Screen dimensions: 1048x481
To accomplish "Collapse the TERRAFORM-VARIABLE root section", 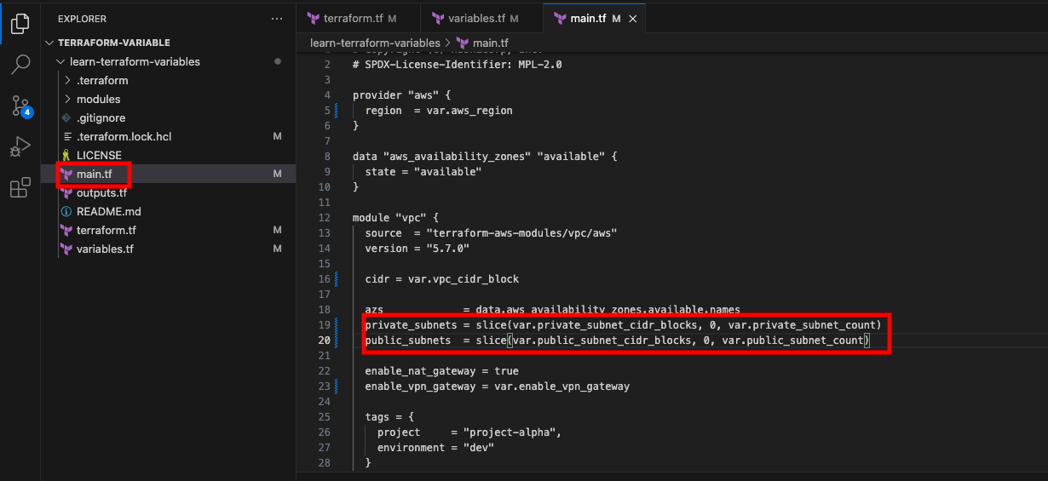I will (x=49, y=43).
